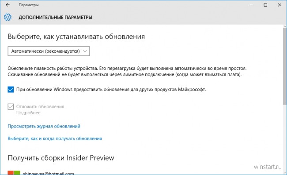
Task: Click the vertical scrollbar thumb
Action: [x=285, y=66]
